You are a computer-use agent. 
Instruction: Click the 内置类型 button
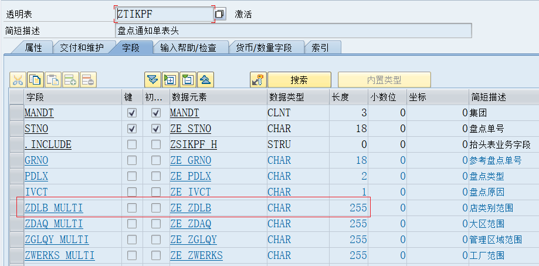(x=384, y=80)
